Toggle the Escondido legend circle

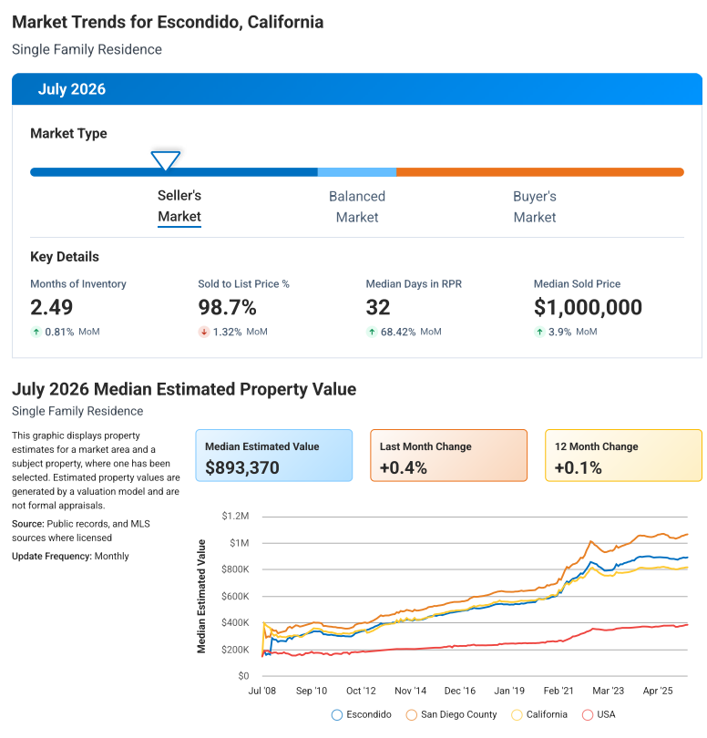point(336,715)
